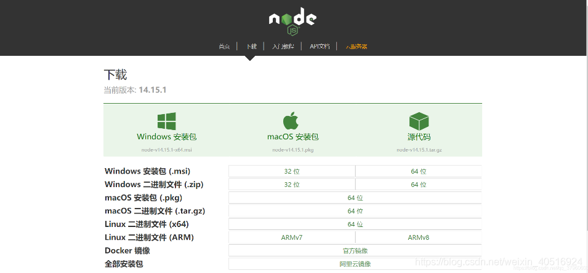Download 32 位 Windows 二进制文件 (.zip)

tap(292, 185)
